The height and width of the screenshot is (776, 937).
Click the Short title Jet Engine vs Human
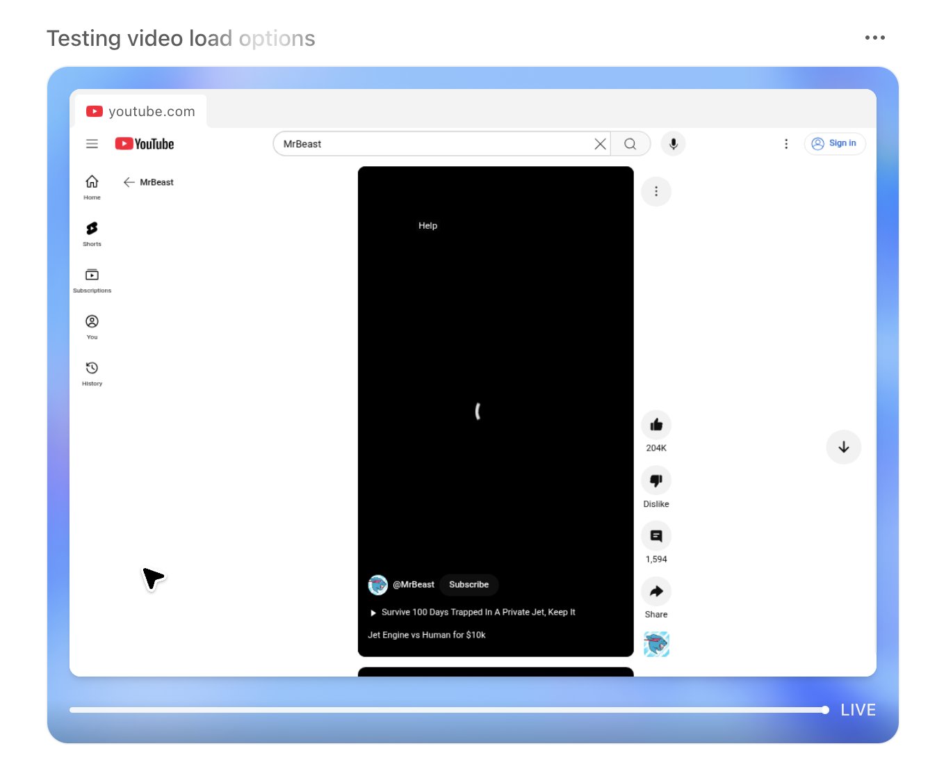click(x=427, y=635)
